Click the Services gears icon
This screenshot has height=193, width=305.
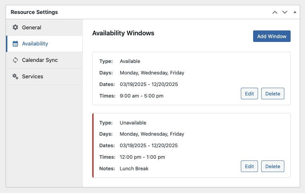click(x=15, y=77)
